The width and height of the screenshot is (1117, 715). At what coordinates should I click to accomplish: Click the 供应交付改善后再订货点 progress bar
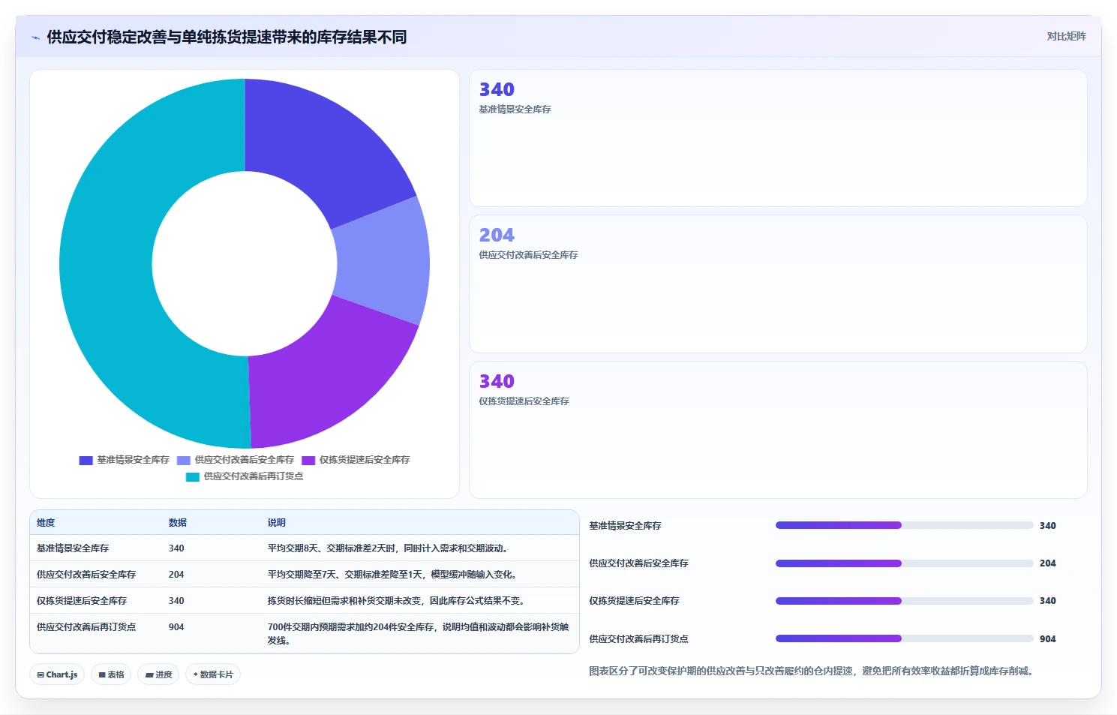pos(904,639)
